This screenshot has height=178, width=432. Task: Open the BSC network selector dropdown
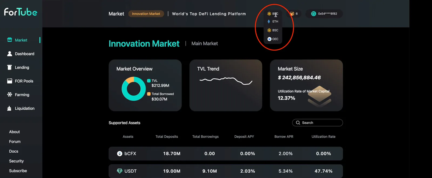coord(273,14)
